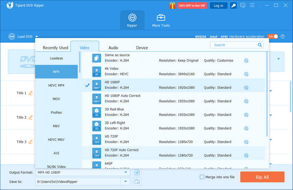Screen dimensions: 293x190
Task: Edit Title 1 name with pencil icon
Action: click(31, 93)
